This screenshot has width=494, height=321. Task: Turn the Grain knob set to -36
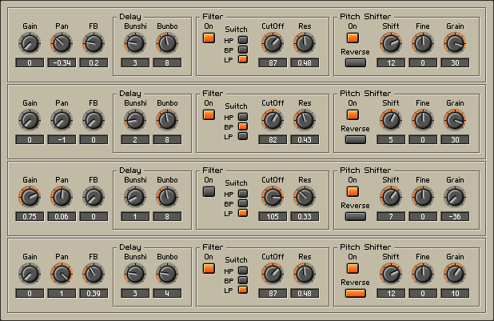click(x=455, y=197)
